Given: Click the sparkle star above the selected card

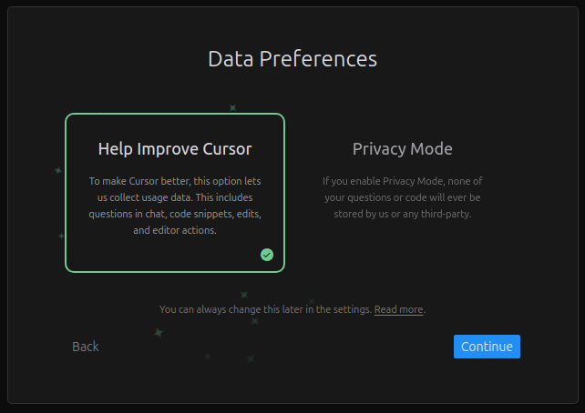Looking at the screenshot, I should point(232,107).
